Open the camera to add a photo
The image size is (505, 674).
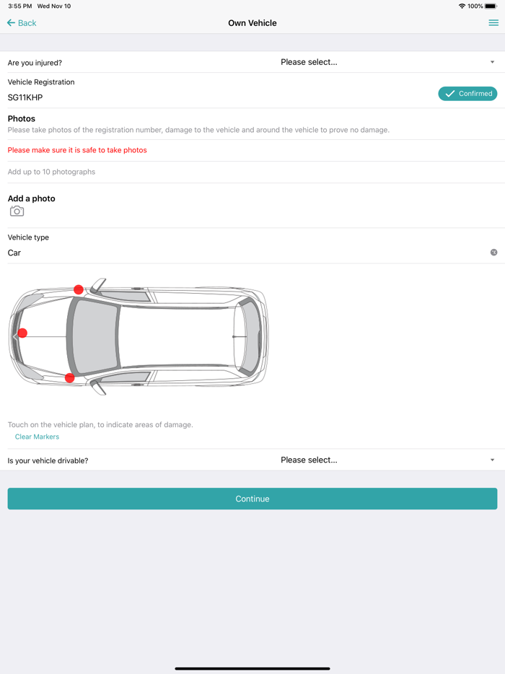[x=15, y=211]
